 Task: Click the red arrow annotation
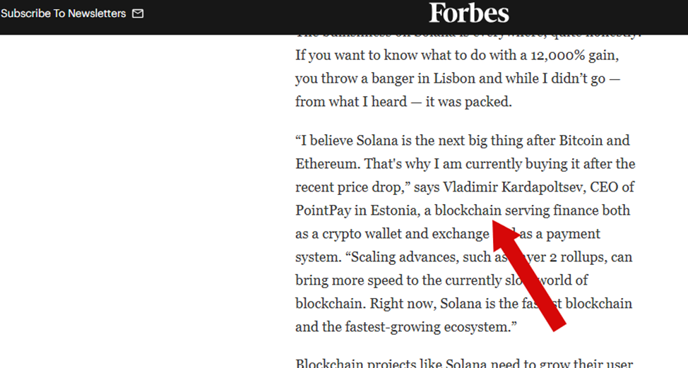click(x=530, y=275)
